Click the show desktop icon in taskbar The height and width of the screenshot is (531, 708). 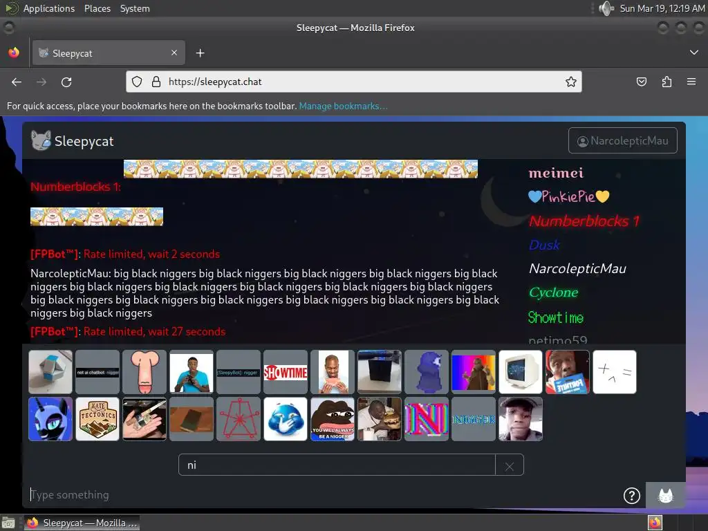(x=8, y=523)
